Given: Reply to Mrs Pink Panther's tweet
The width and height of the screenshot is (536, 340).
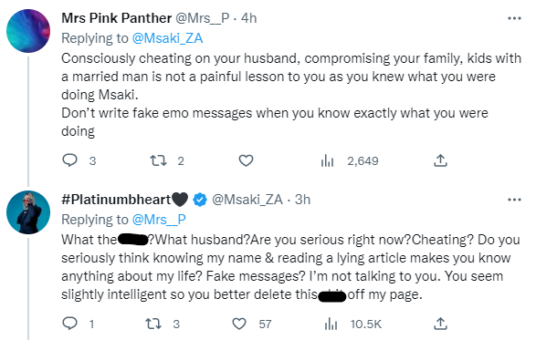Looking at the screenshot, I should point(70,160).
